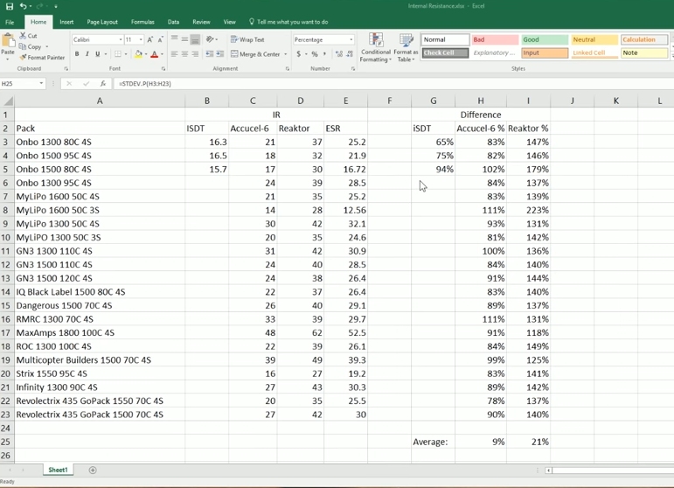Add a new sheet with plus icon
Screen dimensions: 674x488
coord(93,470)
